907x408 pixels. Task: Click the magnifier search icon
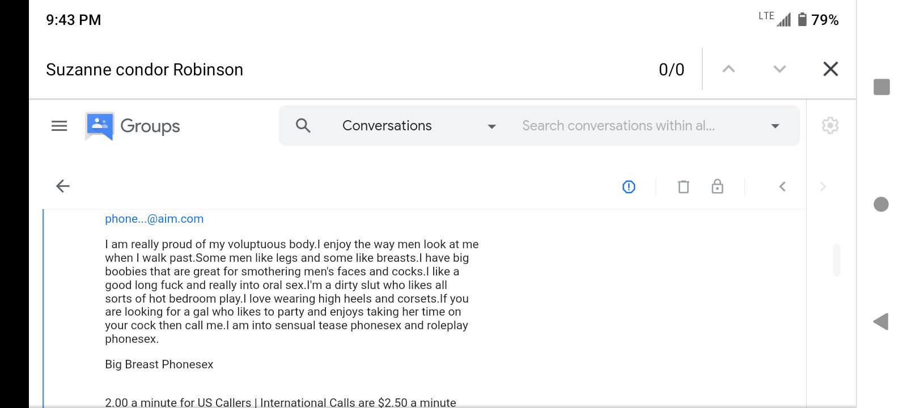[303, 126]
